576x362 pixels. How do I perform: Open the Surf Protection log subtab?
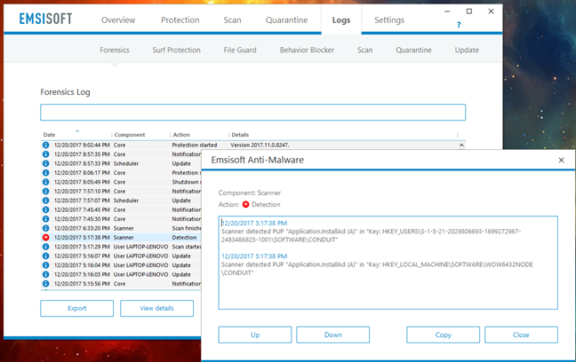pos(176,50)
